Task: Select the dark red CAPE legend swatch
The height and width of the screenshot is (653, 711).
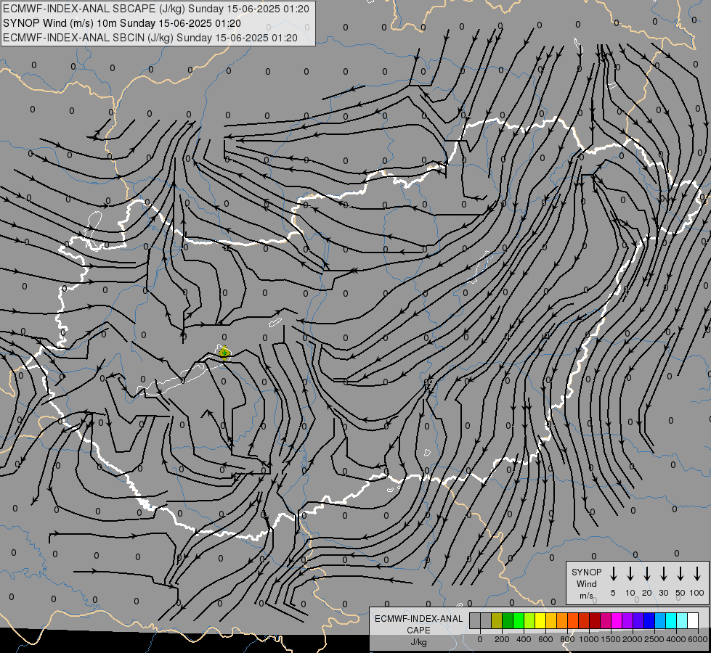Action: pyautogui.click(x=595, y=621)
